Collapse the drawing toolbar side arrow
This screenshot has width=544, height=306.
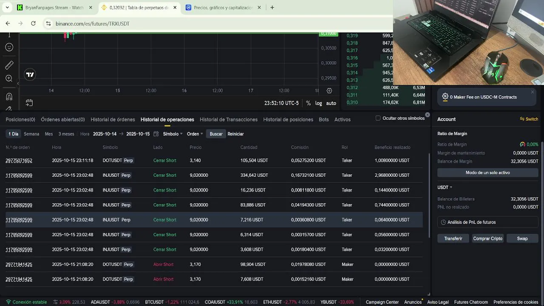point(18,83)
